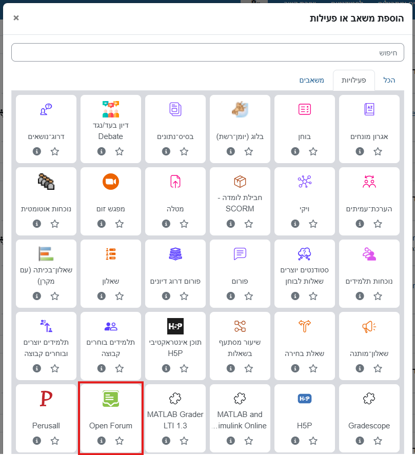Select the Debate activity icon
415x455 pixels.
click(x=110, y=109)
